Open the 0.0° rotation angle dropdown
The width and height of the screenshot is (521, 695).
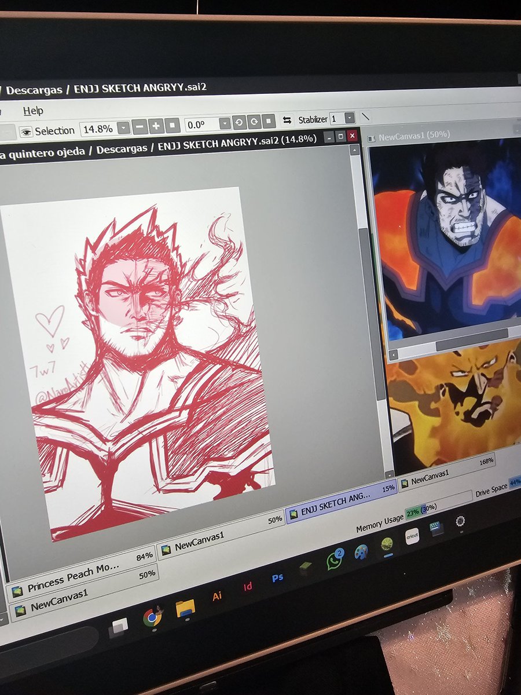(x=225, y=123)
